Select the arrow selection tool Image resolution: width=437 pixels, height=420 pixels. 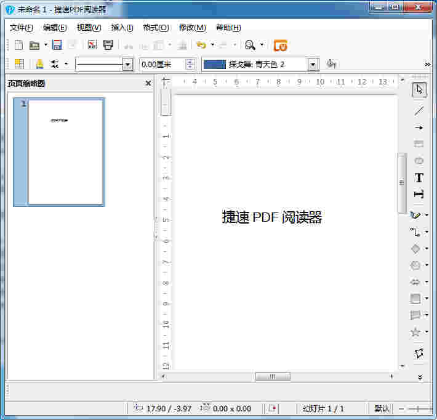coord(419,89)
